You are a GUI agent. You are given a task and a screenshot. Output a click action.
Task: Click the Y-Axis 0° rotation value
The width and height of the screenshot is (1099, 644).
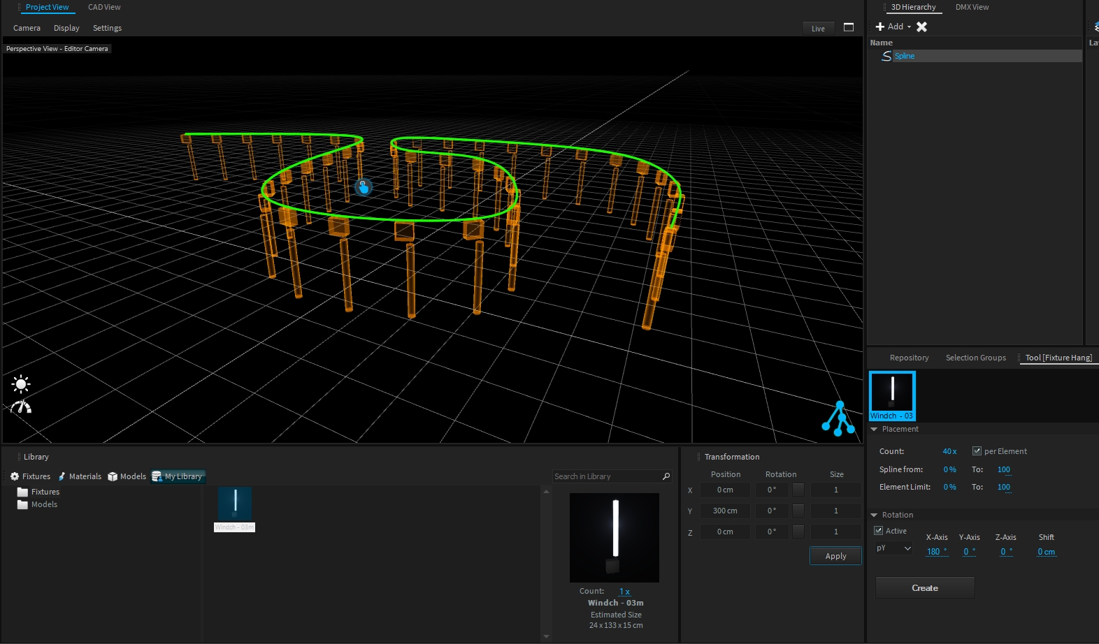pos(969,552)
